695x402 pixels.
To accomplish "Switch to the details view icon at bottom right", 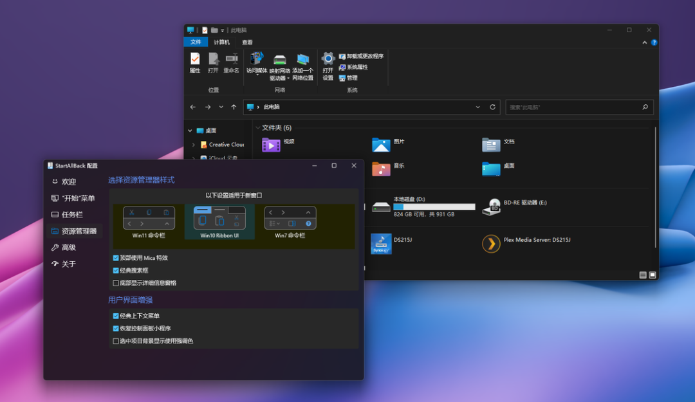I will 643,275.
